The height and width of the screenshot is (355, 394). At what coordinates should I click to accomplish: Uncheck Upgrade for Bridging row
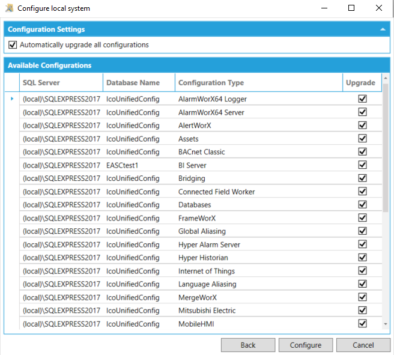point(362,178)
